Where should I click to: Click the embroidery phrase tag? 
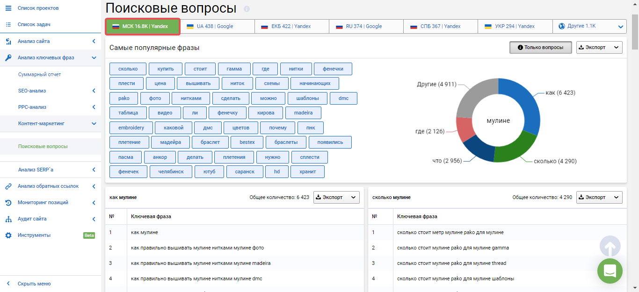pyautogui.click(x=131, y=128)
